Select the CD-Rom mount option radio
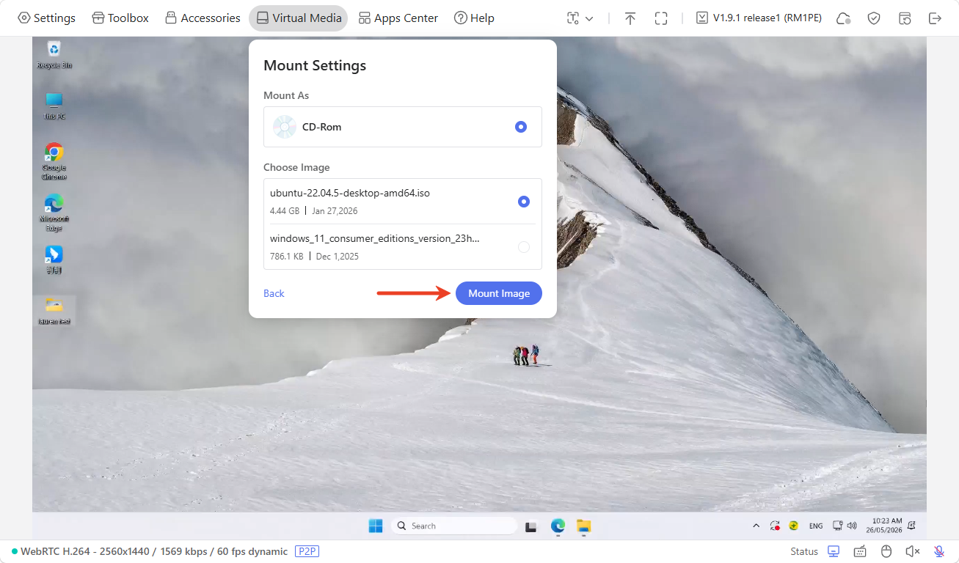Viewport: 959px width, 563px height. [x=521, y=127]
